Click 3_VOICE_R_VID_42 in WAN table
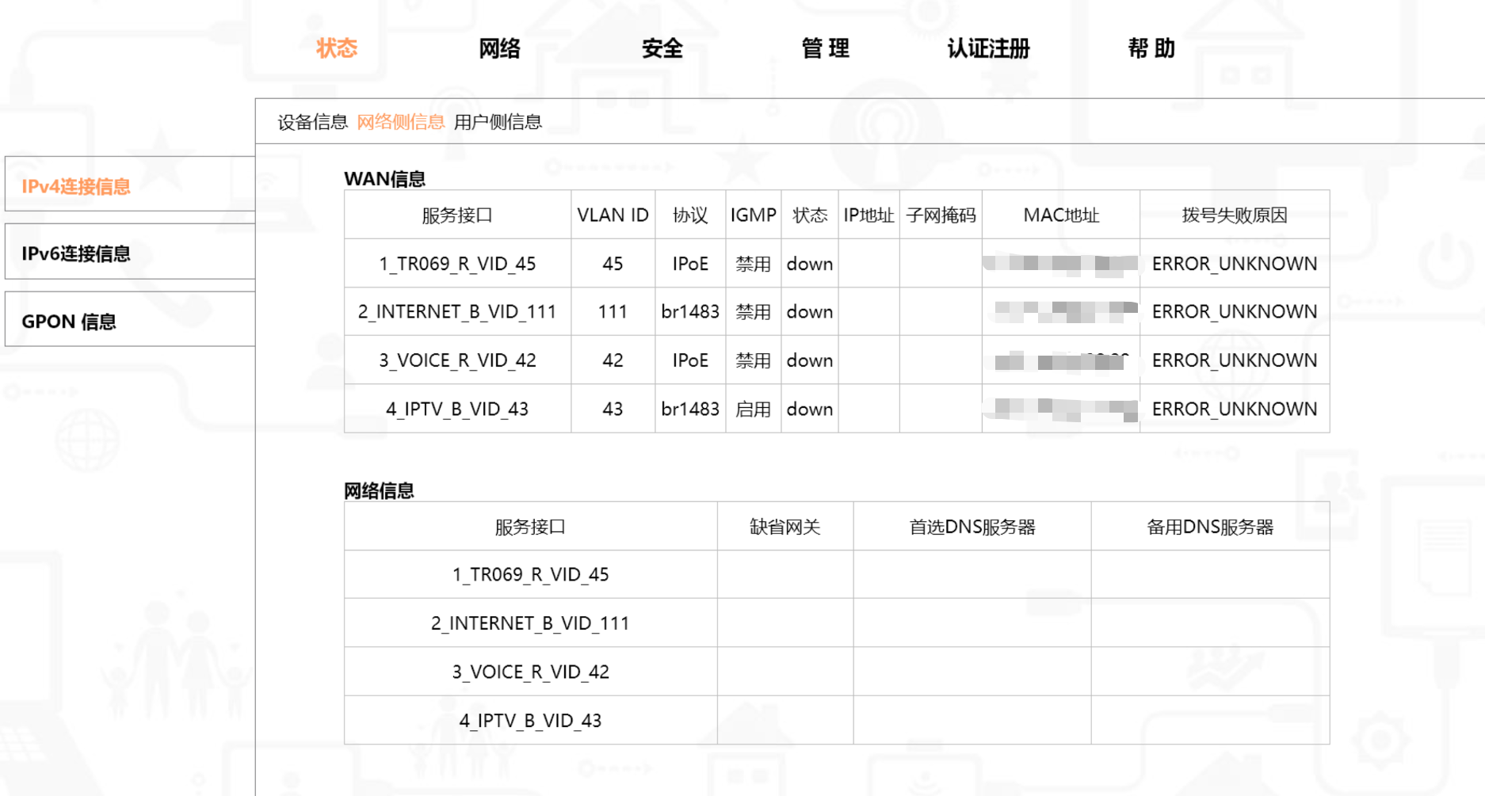The width and height of the screenshot is (1485, 796). click(x=457, y=360)
